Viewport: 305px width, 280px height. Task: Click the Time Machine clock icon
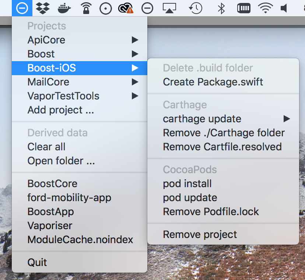(x=195, y=8)
